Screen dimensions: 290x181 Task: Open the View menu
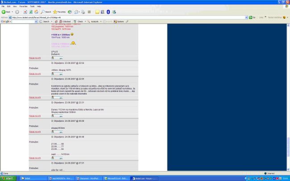[15, 6]
